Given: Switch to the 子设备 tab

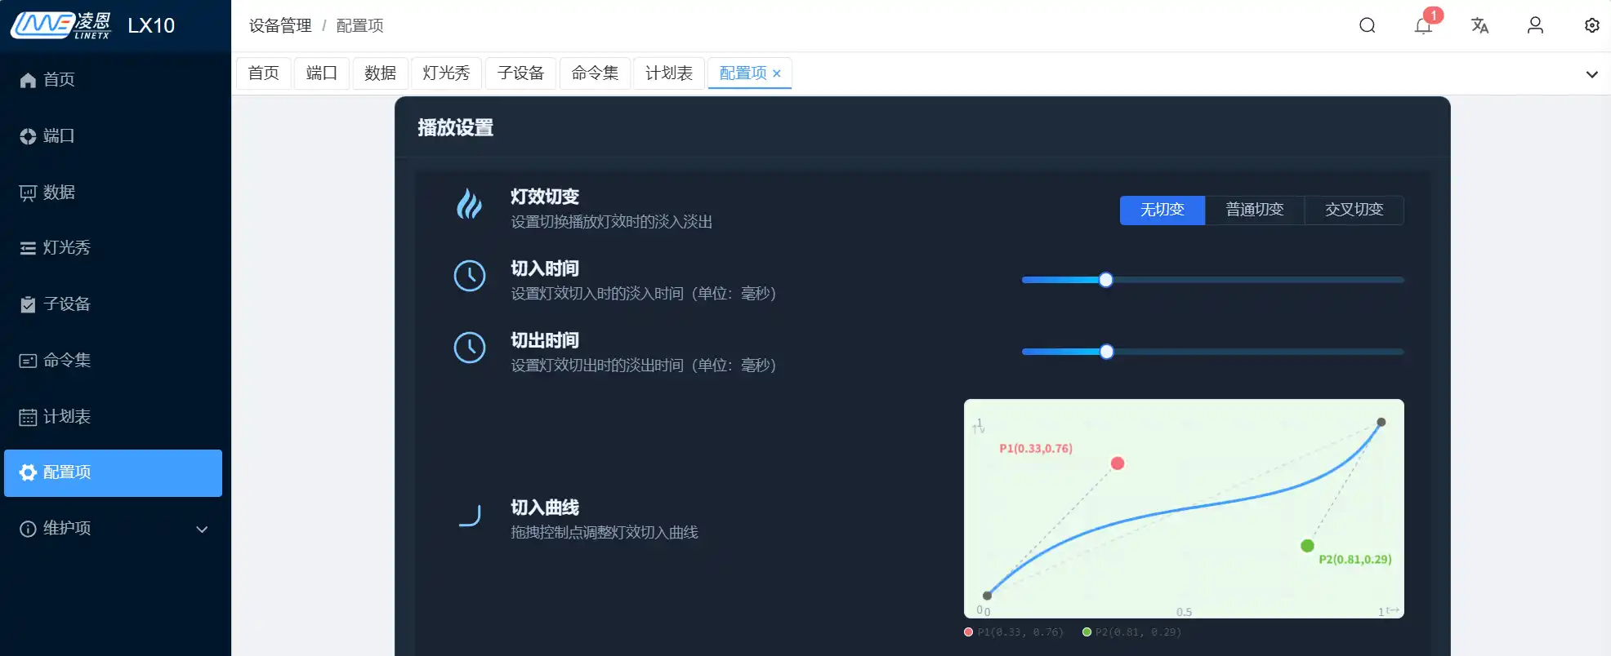Looking at the screenshot, I should tap(520, 73).
